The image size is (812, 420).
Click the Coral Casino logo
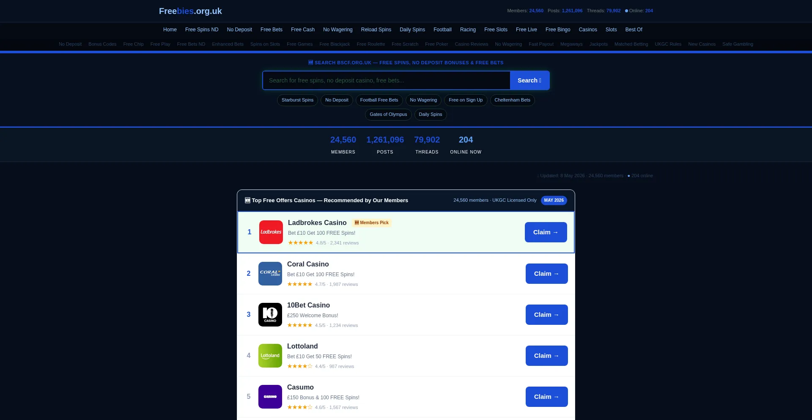coord(270,274)
